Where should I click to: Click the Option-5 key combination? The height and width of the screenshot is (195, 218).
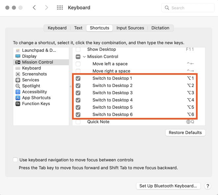tap(190, 107)
